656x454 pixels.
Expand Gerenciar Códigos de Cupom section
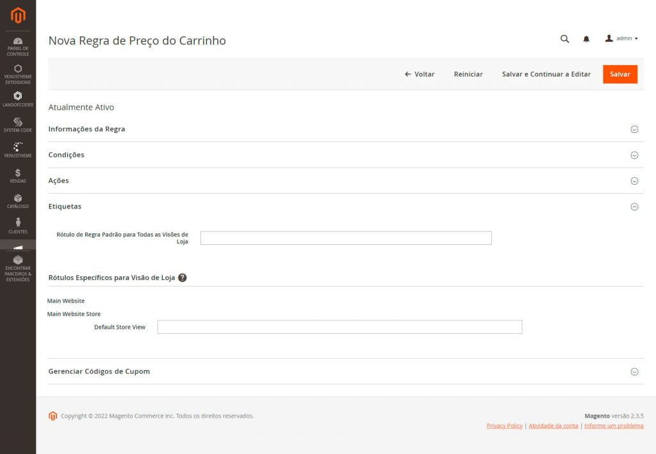tap(634, 372)
